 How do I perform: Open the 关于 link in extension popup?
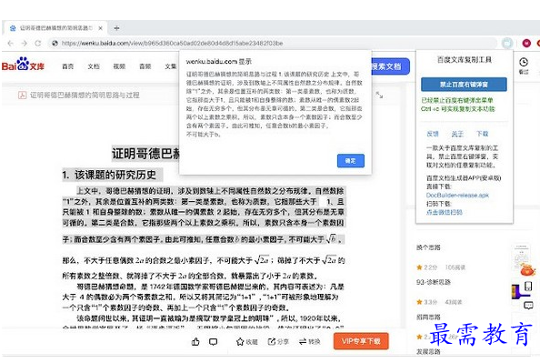457,134
